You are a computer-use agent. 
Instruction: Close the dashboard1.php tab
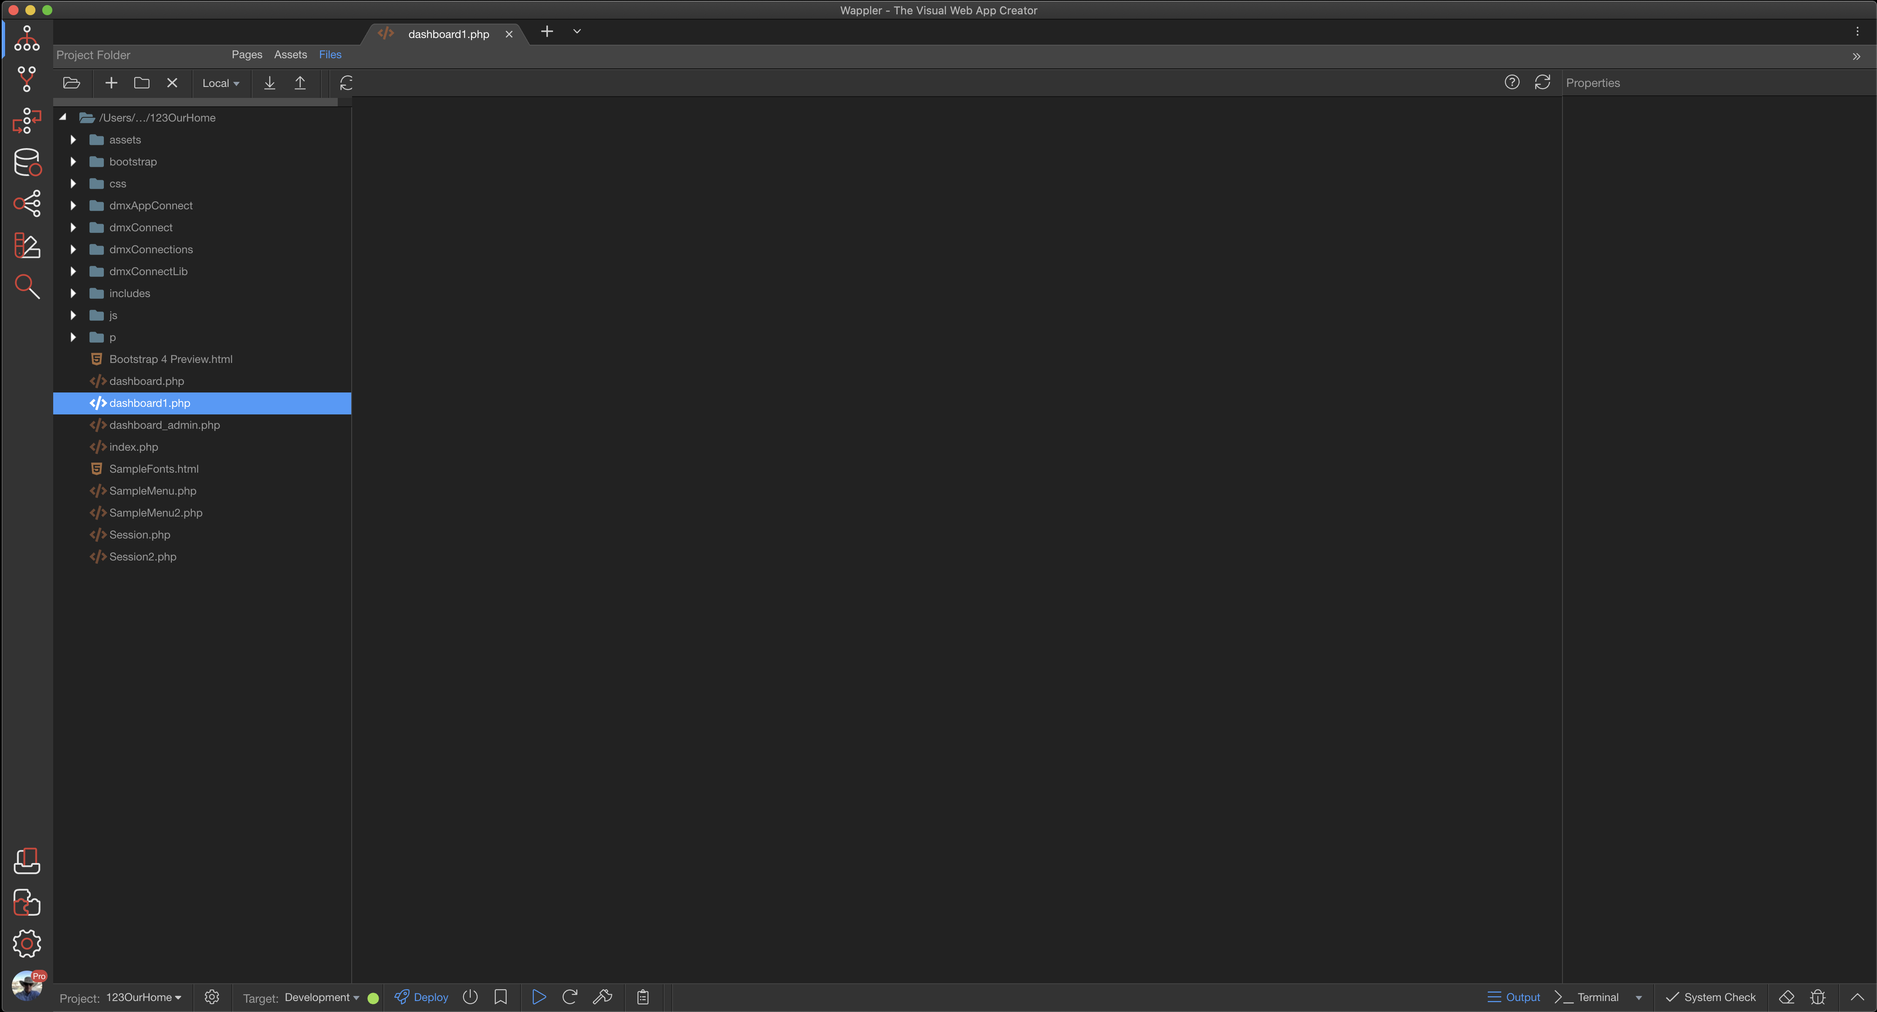click(509, 33)
